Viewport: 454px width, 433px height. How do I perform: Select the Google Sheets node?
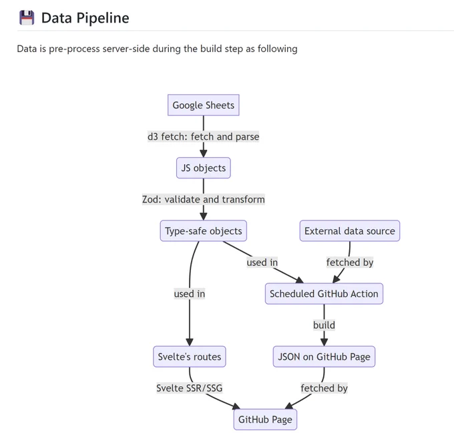[x=203, y=105]
